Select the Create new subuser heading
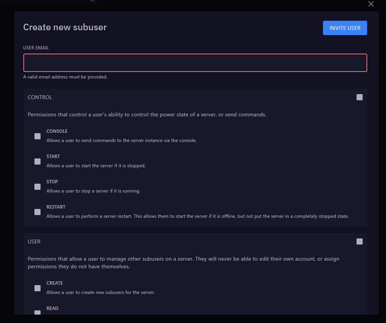 [x=65, y=27]
